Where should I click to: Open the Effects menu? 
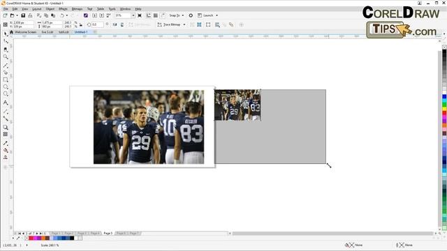point(63,9)
